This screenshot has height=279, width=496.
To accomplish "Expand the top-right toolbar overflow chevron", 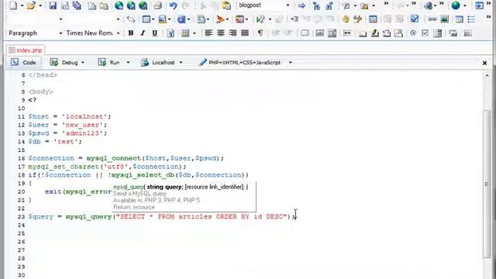I will [x=488, y=3].
